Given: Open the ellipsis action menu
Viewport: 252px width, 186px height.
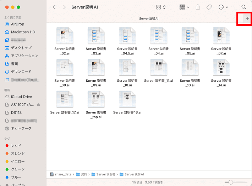Looking at the screenshot, I should click(x=223, y=7).
